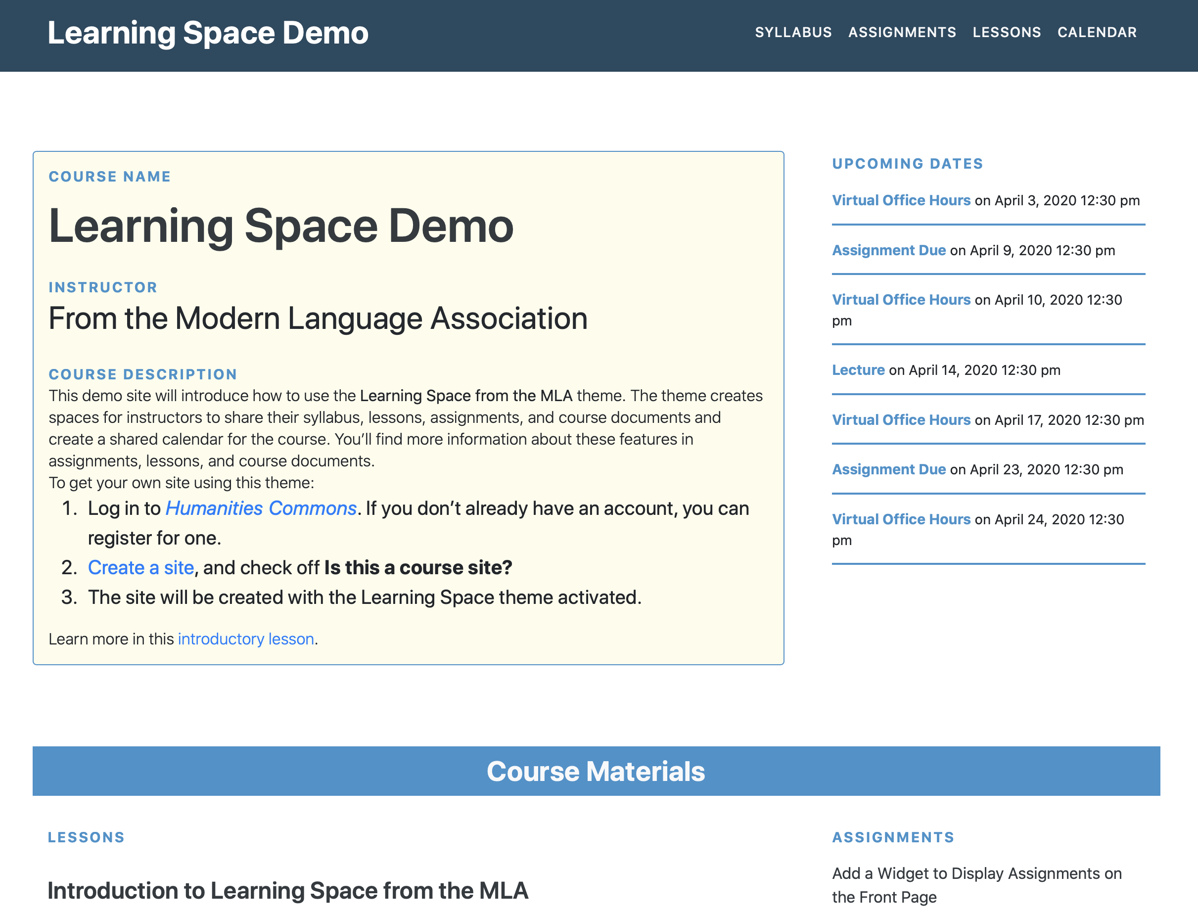Click the large Learning Space Demo course title

pos(281,226)
